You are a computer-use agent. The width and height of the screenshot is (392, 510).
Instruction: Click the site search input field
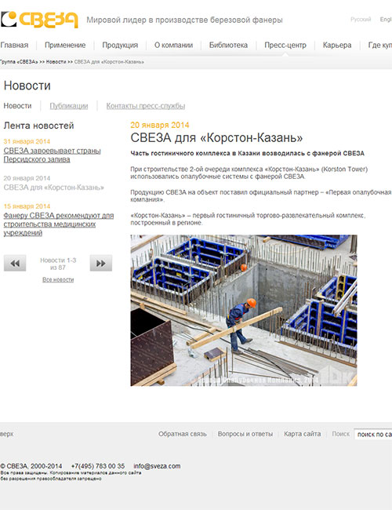pyautogui.click(x=373, y=434)
